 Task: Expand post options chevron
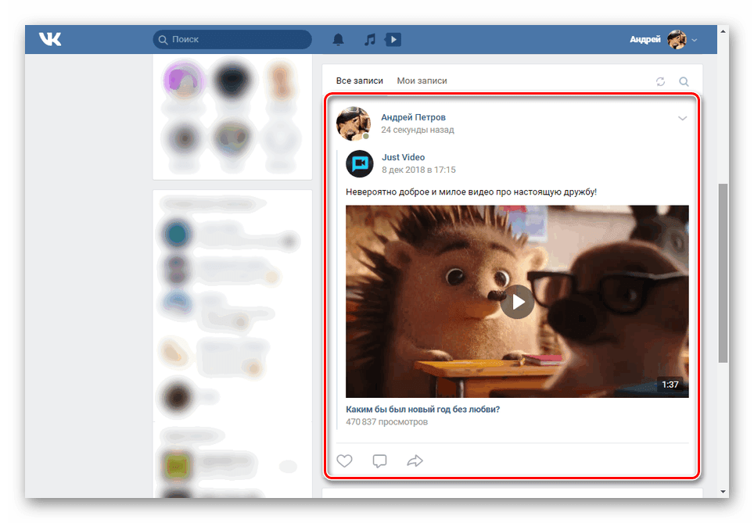pyautogui.click(x=682, y=118)
